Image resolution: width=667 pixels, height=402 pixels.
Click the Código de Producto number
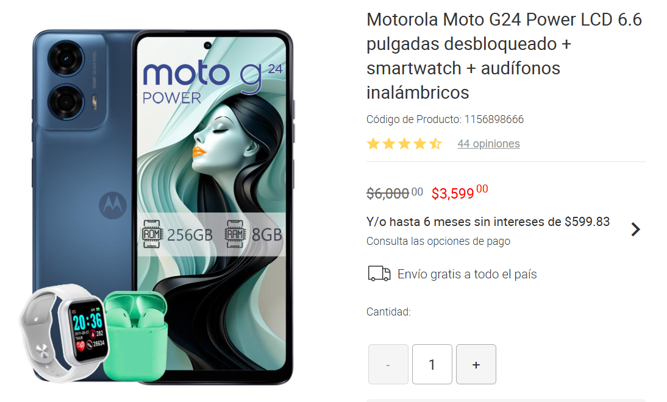pos(494,119)
